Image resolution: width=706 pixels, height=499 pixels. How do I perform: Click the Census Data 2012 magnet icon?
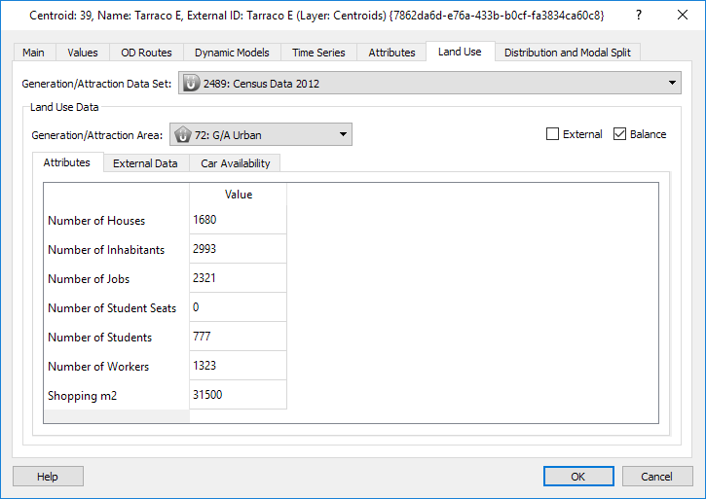click(x=191, y=84)
